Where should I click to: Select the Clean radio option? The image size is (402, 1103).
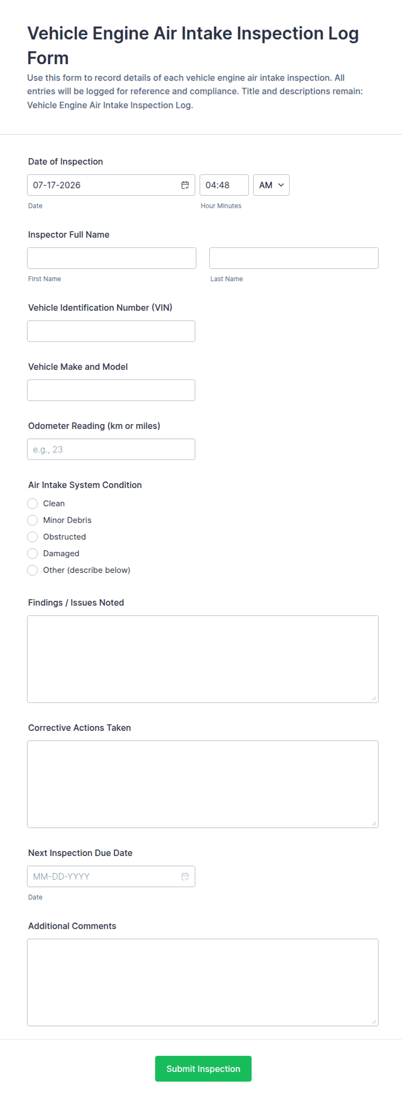(x=32, y=503)
